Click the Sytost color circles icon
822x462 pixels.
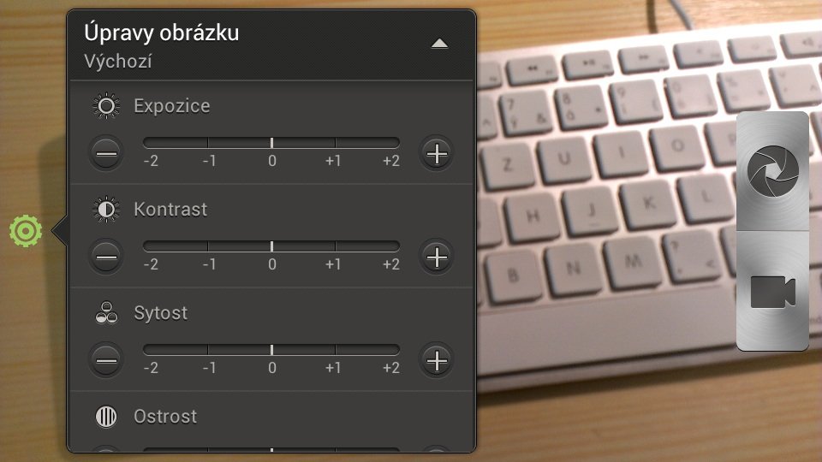tap(106, 313)
